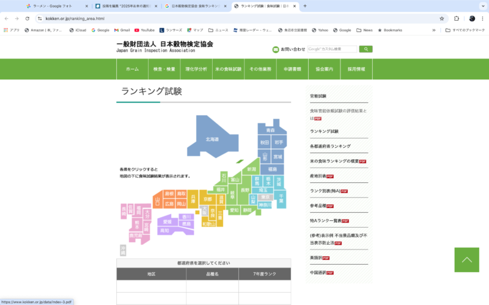Click the scroll-to-top arrow button
This screenshot has height=305, width=489.
pos(466,260)
